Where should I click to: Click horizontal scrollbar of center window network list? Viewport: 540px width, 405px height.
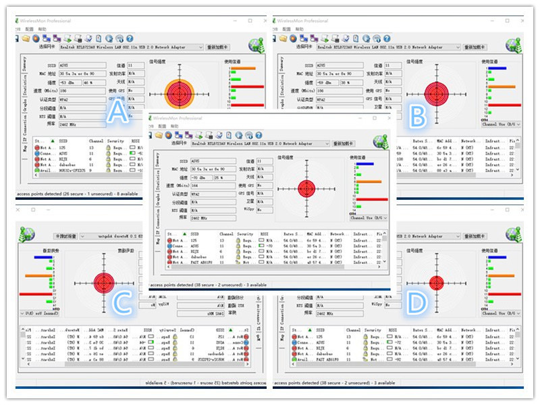(256, 267)
